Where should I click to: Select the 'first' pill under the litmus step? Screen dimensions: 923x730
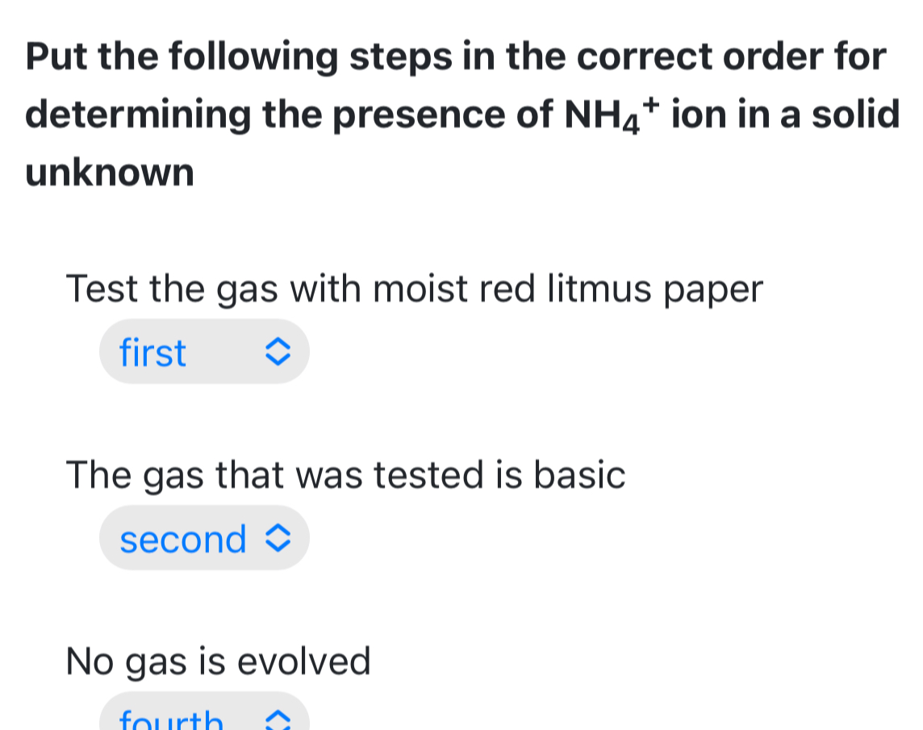click(x=203, y=351)
